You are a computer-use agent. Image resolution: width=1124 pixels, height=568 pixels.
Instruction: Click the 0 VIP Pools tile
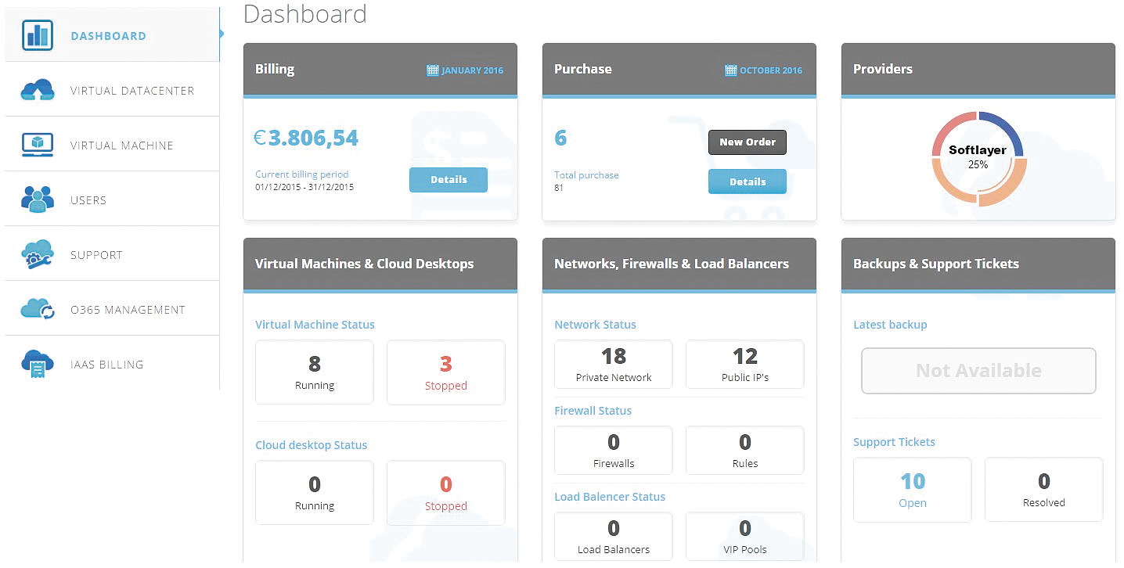[x=745, y=537]
